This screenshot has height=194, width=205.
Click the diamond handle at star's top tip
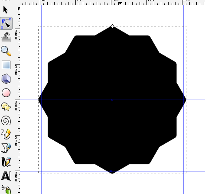tap(112, 26)
